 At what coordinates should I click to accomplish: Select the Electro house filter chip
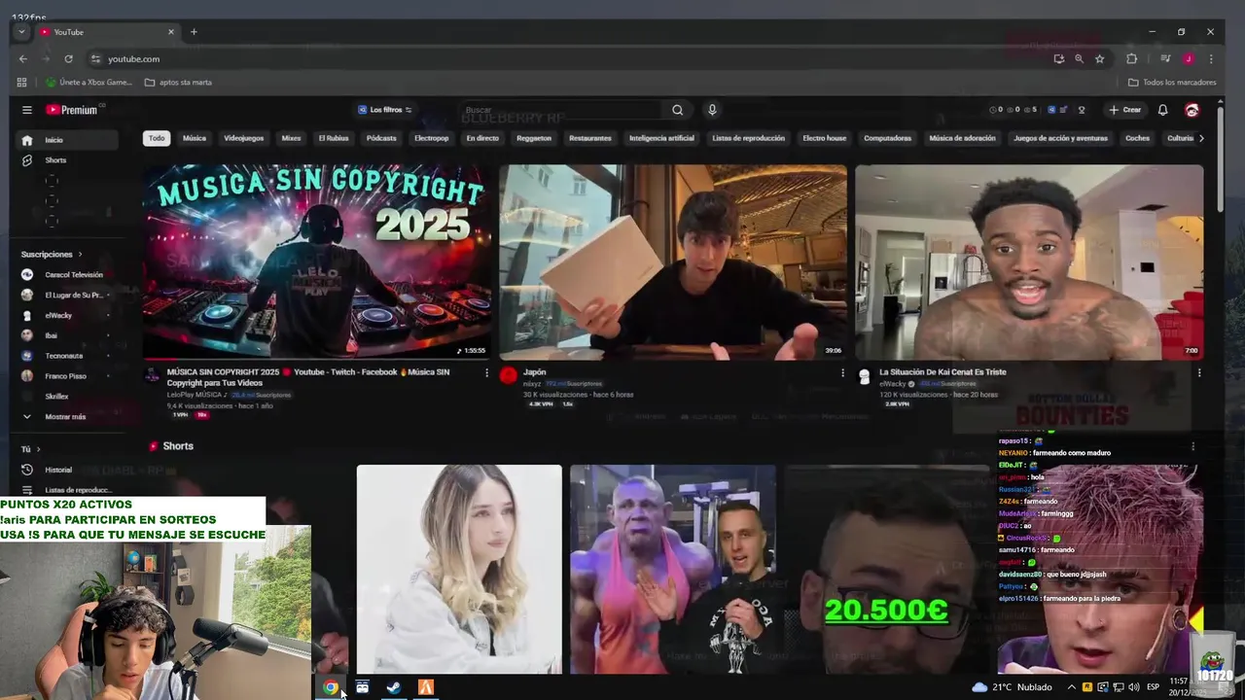(x=825, y=138)
